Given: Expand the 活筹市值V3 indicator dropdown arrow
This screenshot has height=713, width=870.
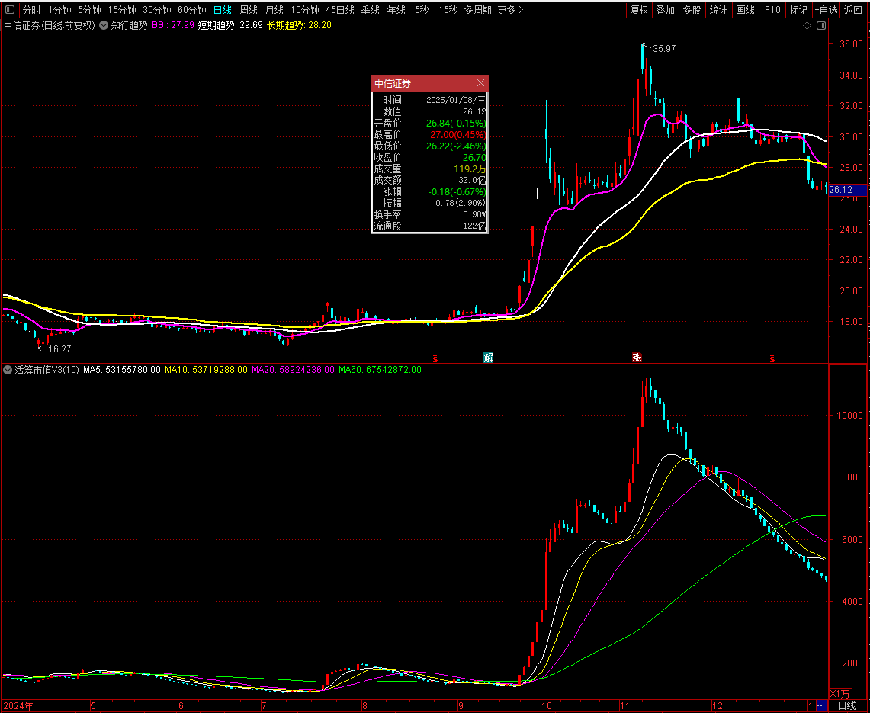Looking at the screenshot, I should [x=8, y=370].
